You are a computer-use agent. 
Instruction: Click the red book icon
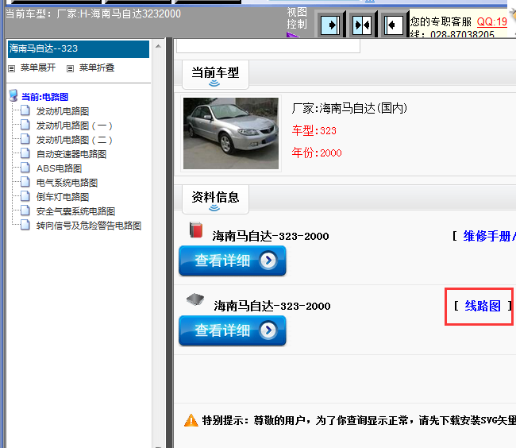tap(196, 230)
